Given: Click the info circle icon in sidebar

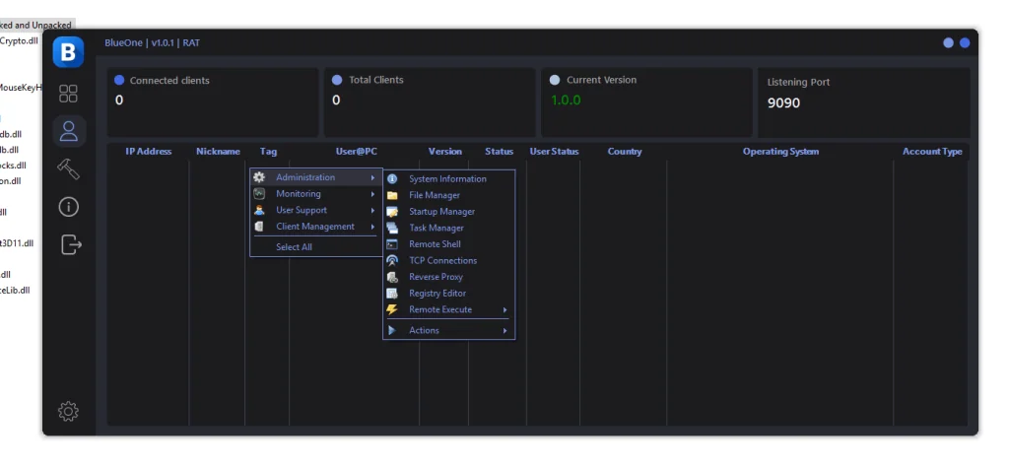Looking at the screenshot, I should click(68, 207).
